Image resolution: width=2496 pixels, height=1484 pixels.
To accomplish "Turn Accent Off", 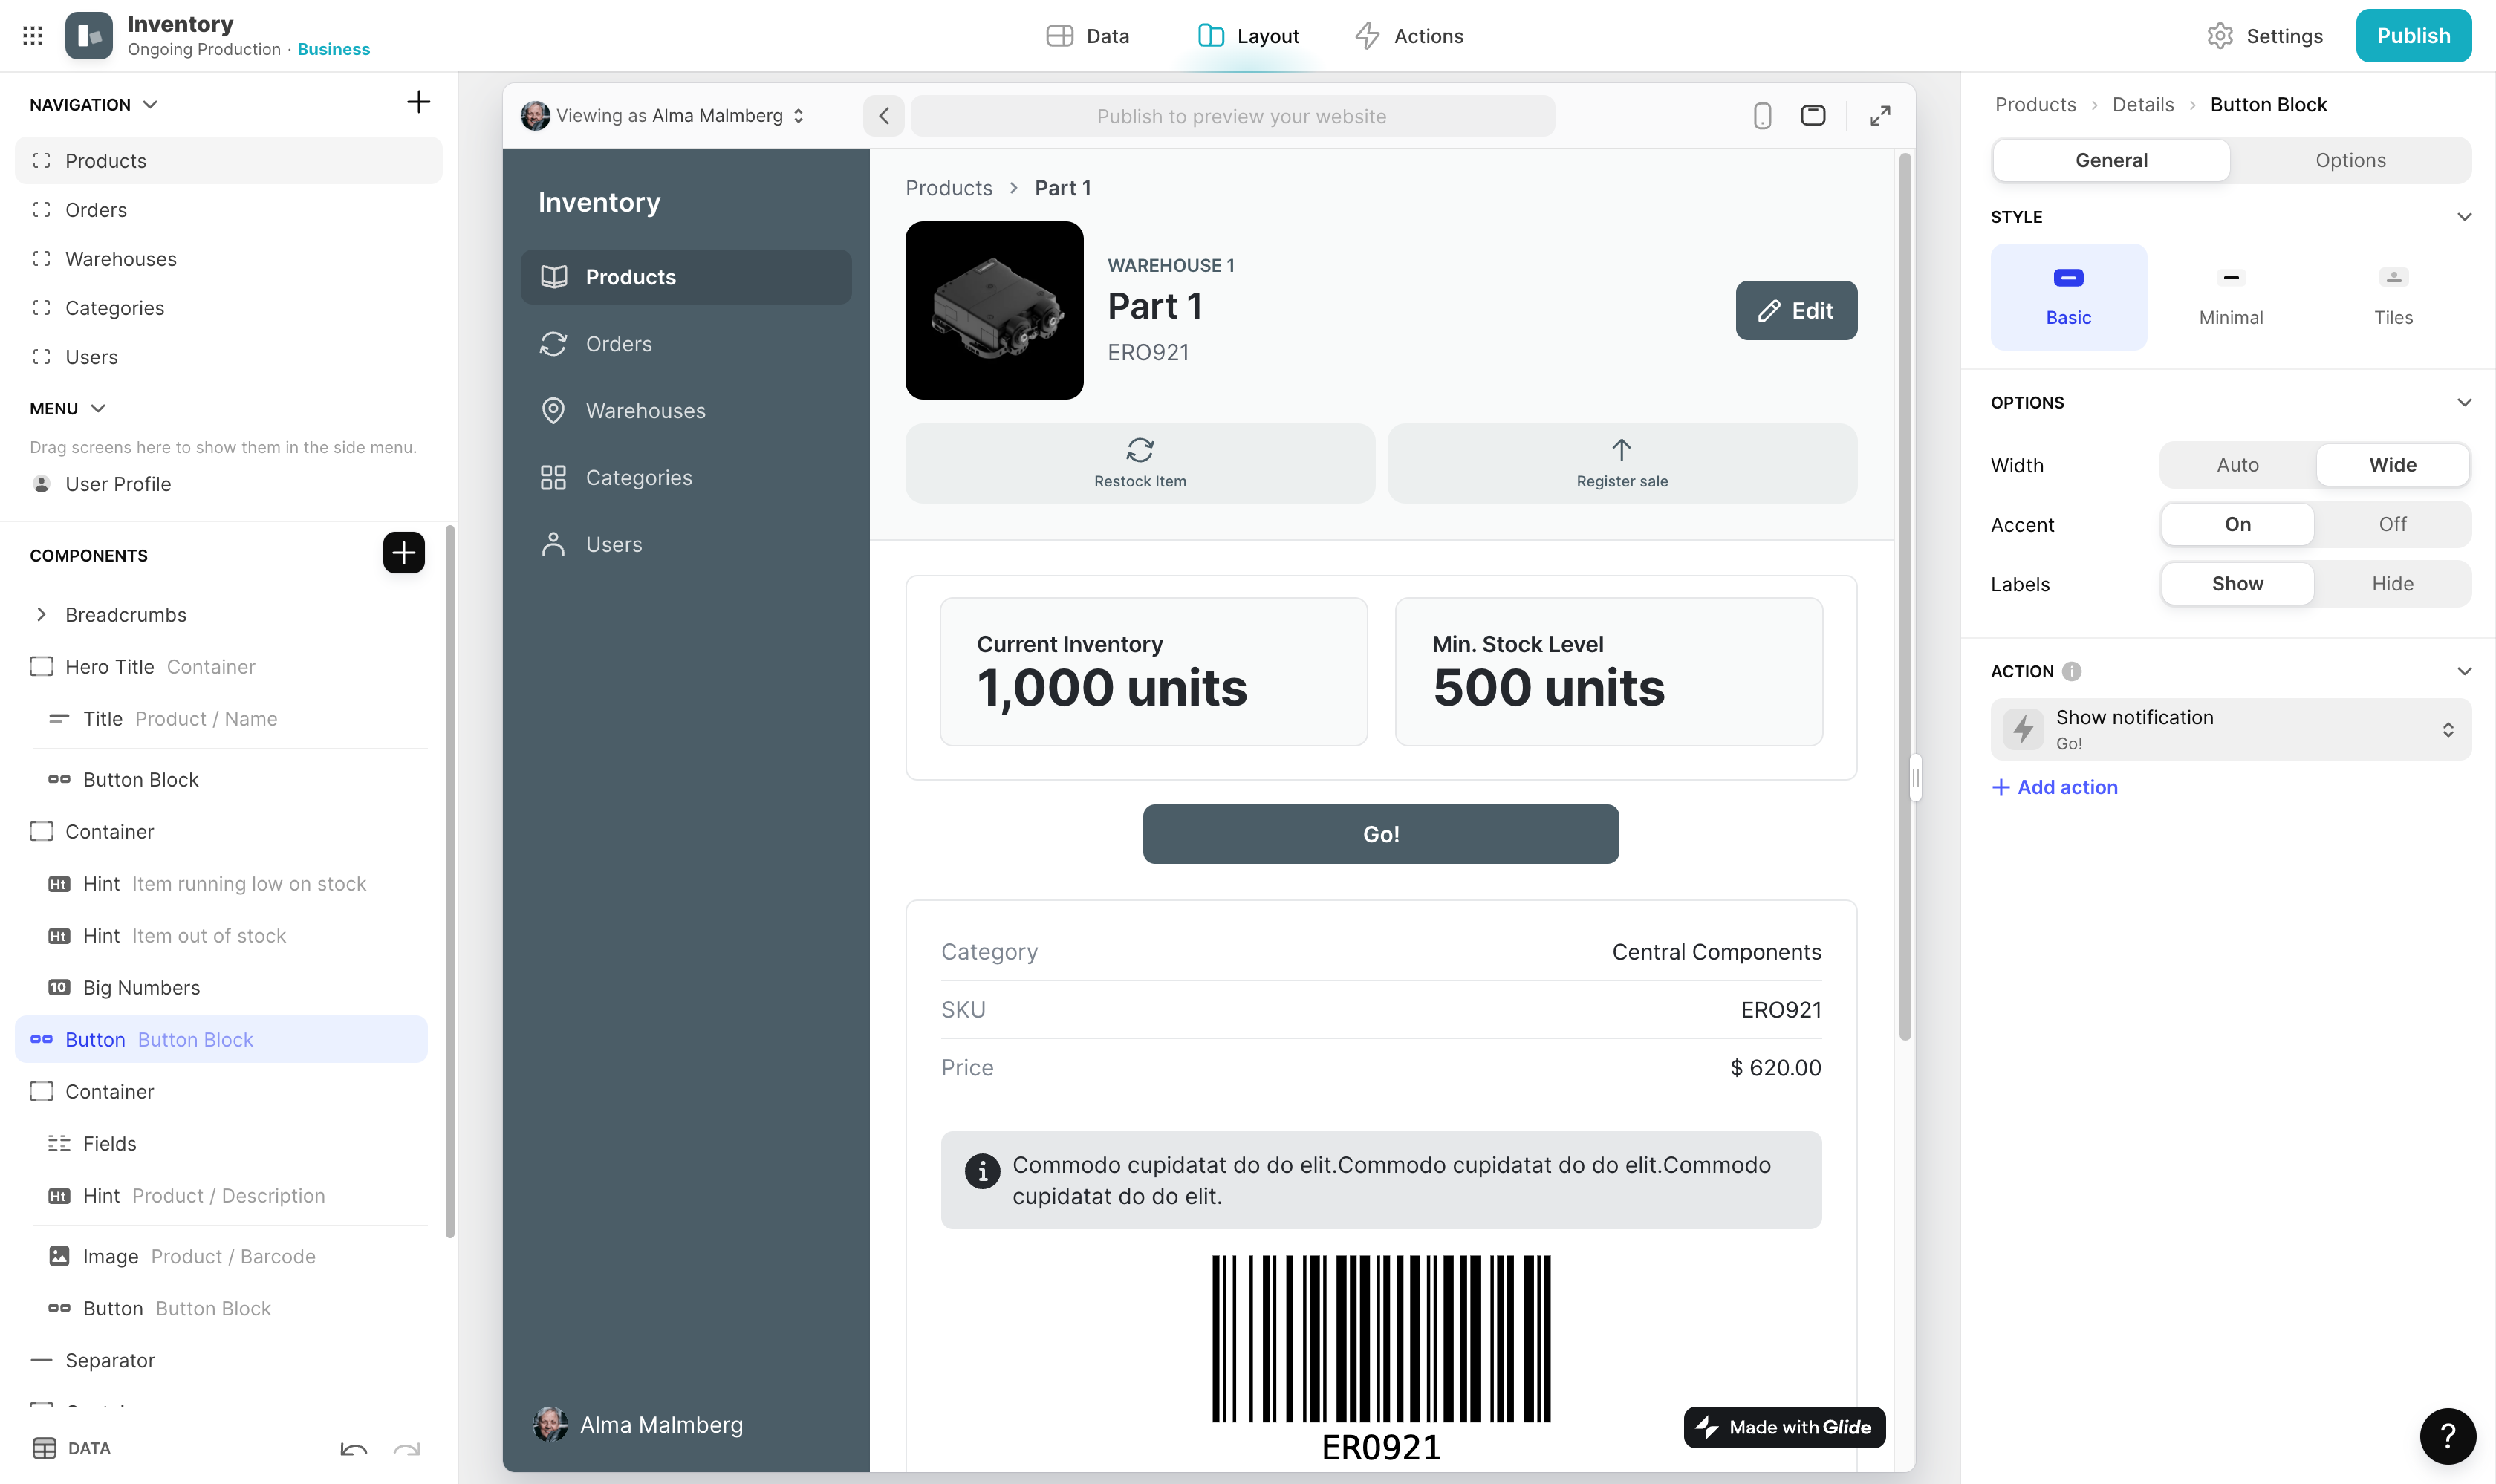I will pos(2391,524).
